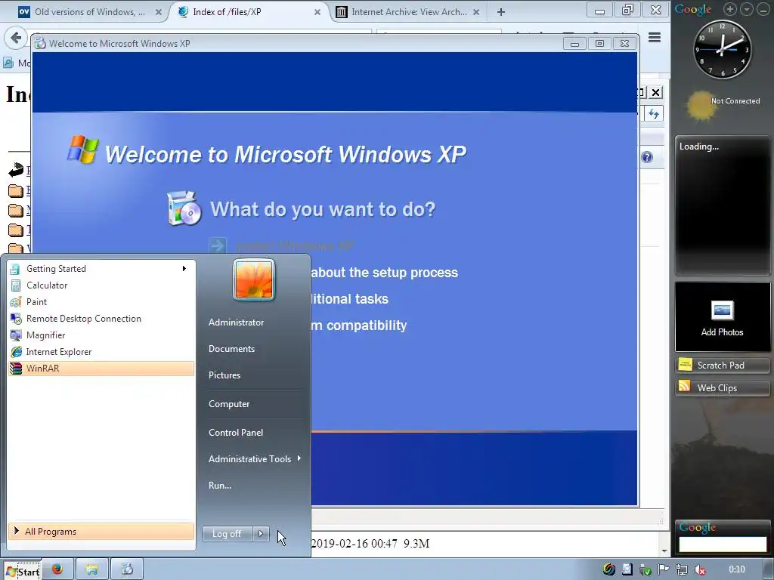Click the 'Not Connected' weather gadget
Image resolution: width=774 pixels, height=580 pixels.
click(723, 104)
